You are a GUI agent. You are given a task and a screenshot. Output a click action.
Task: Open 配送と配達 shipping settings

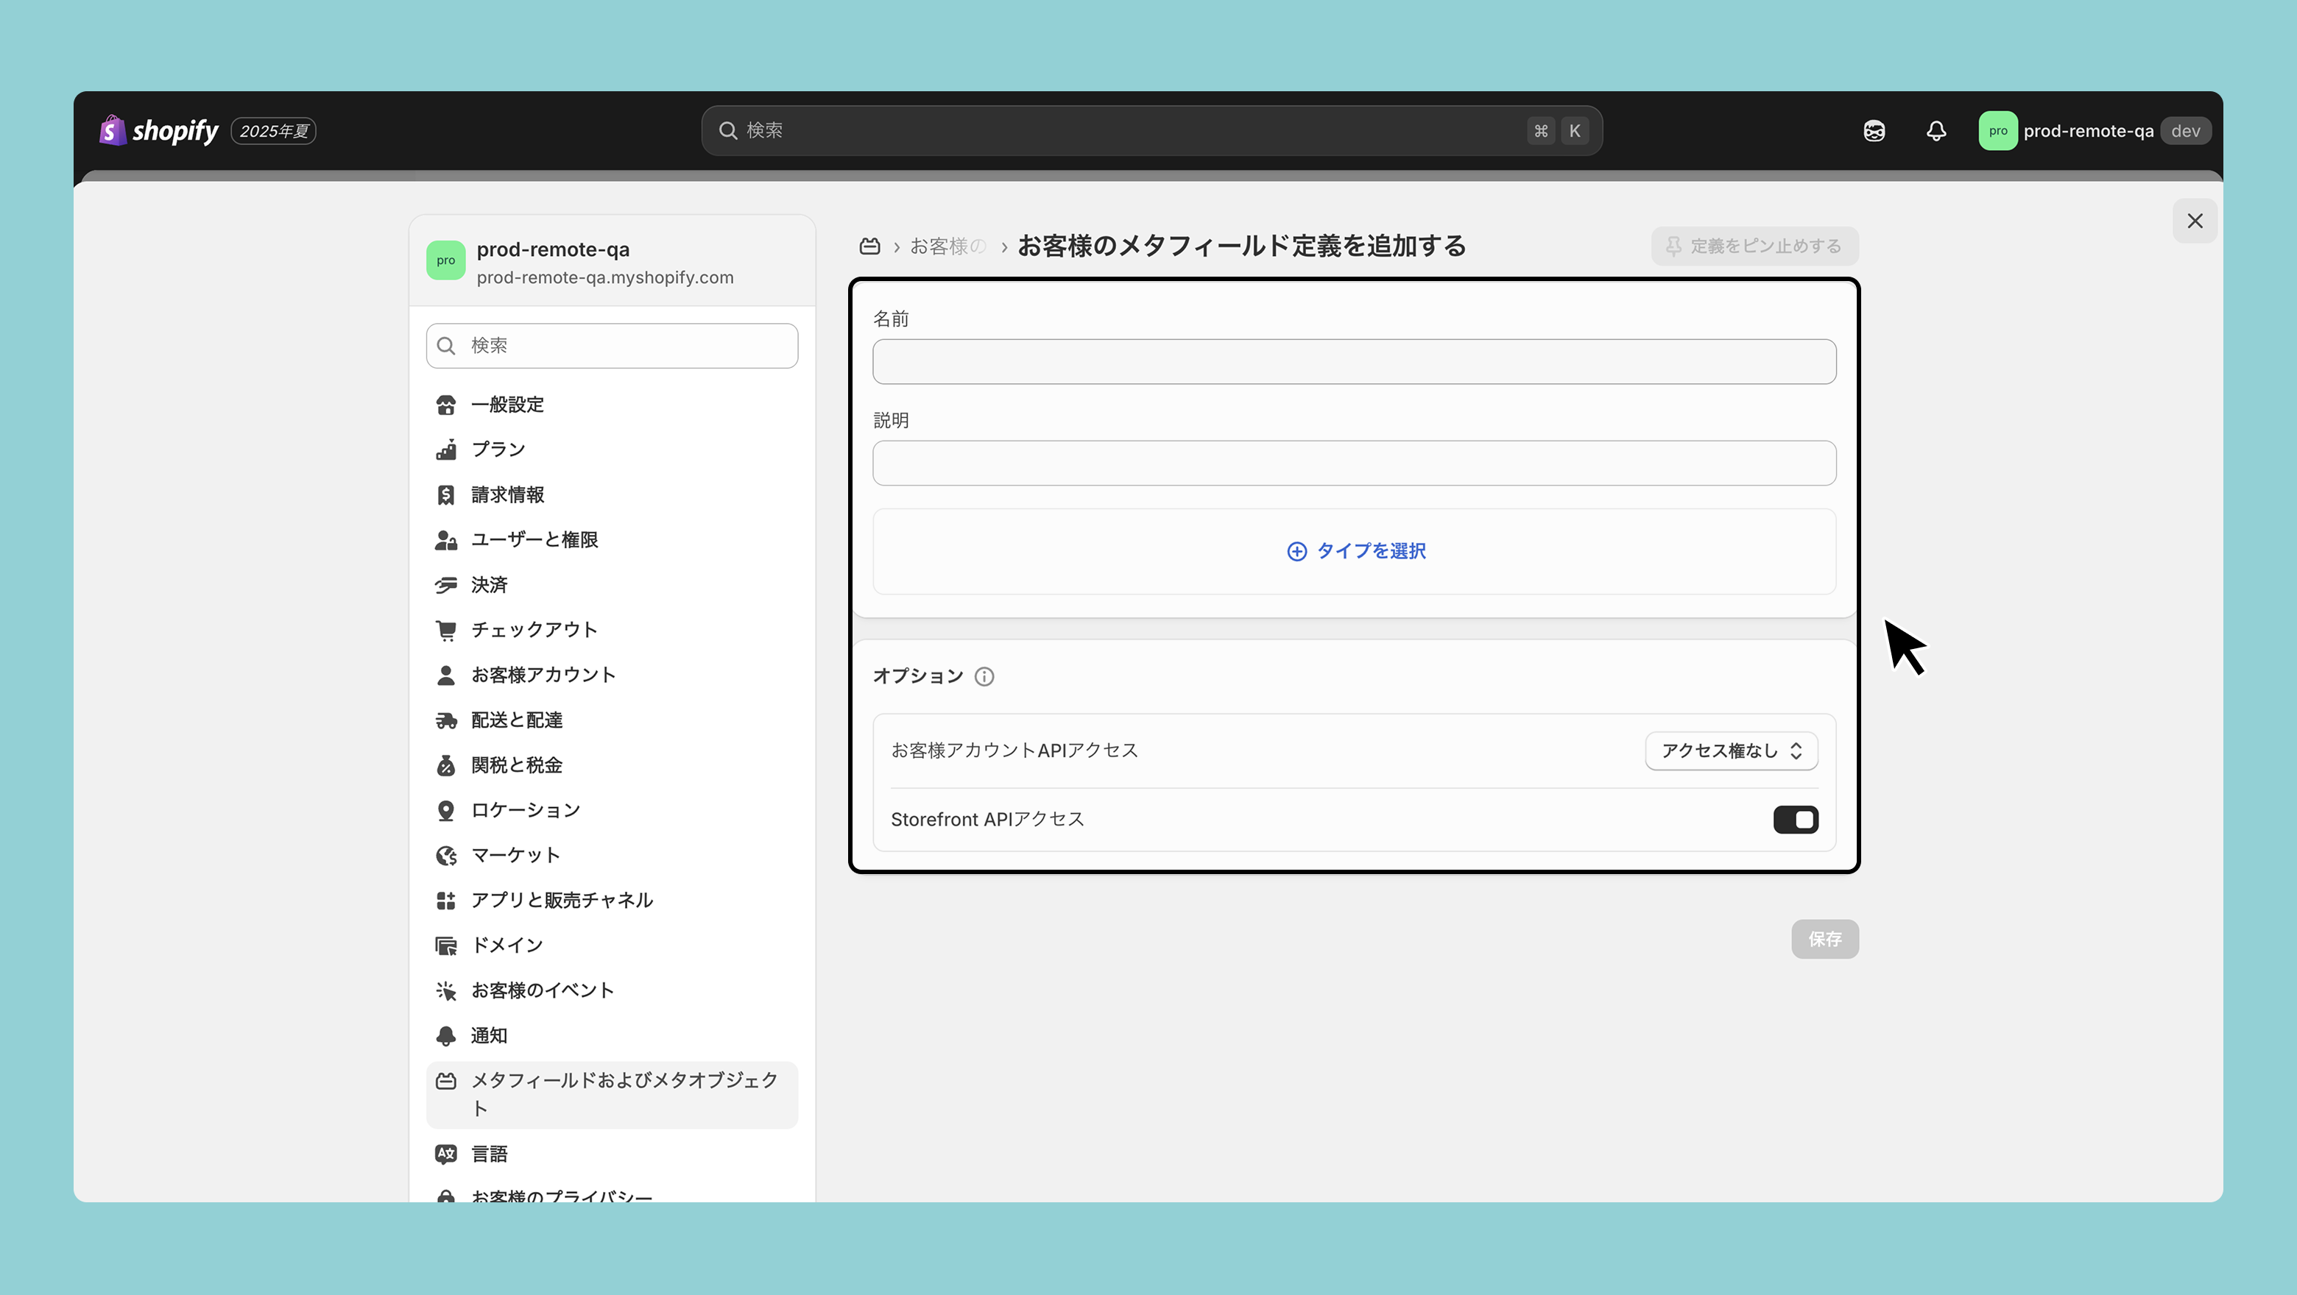click(x=516, y=720)
